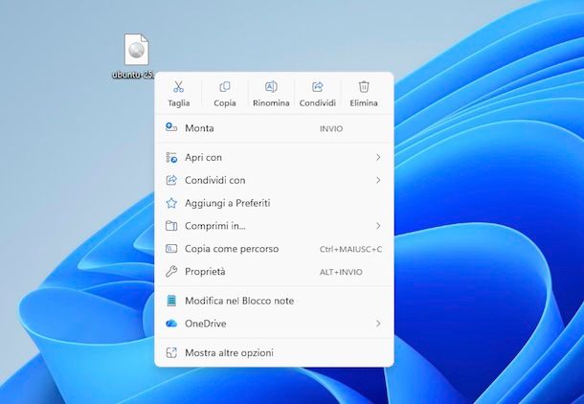Click the Monta disk drive icon
Viewport: 584px width, 404px height.
click(x=171, y=127)
